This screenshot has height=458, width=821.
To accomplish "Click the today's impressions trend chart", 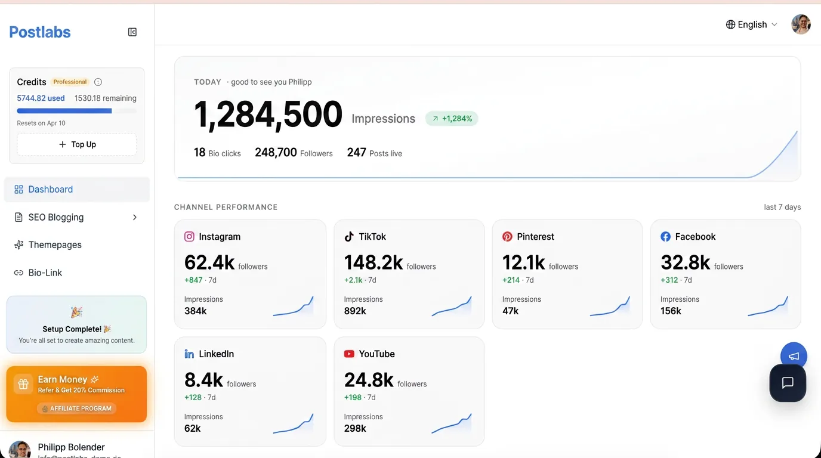I will [487, 154].
